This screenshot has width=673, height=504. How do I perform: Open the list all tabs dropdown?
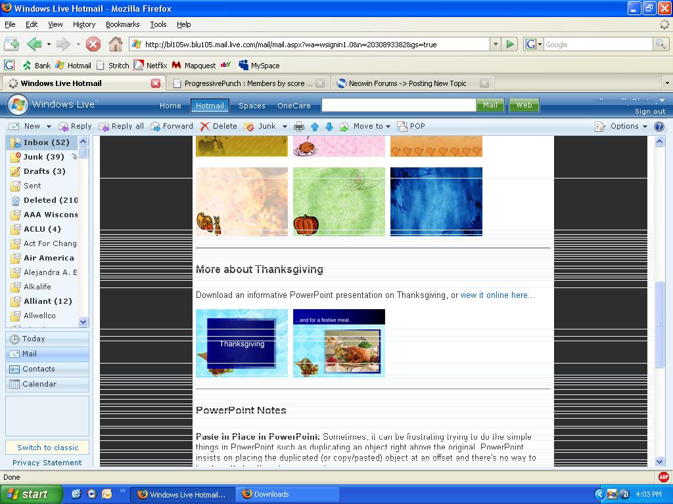pyautogui.click(x=666, y=83)
